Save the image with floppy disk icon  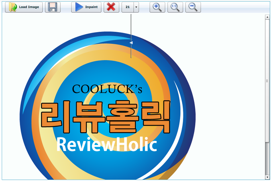53,7
